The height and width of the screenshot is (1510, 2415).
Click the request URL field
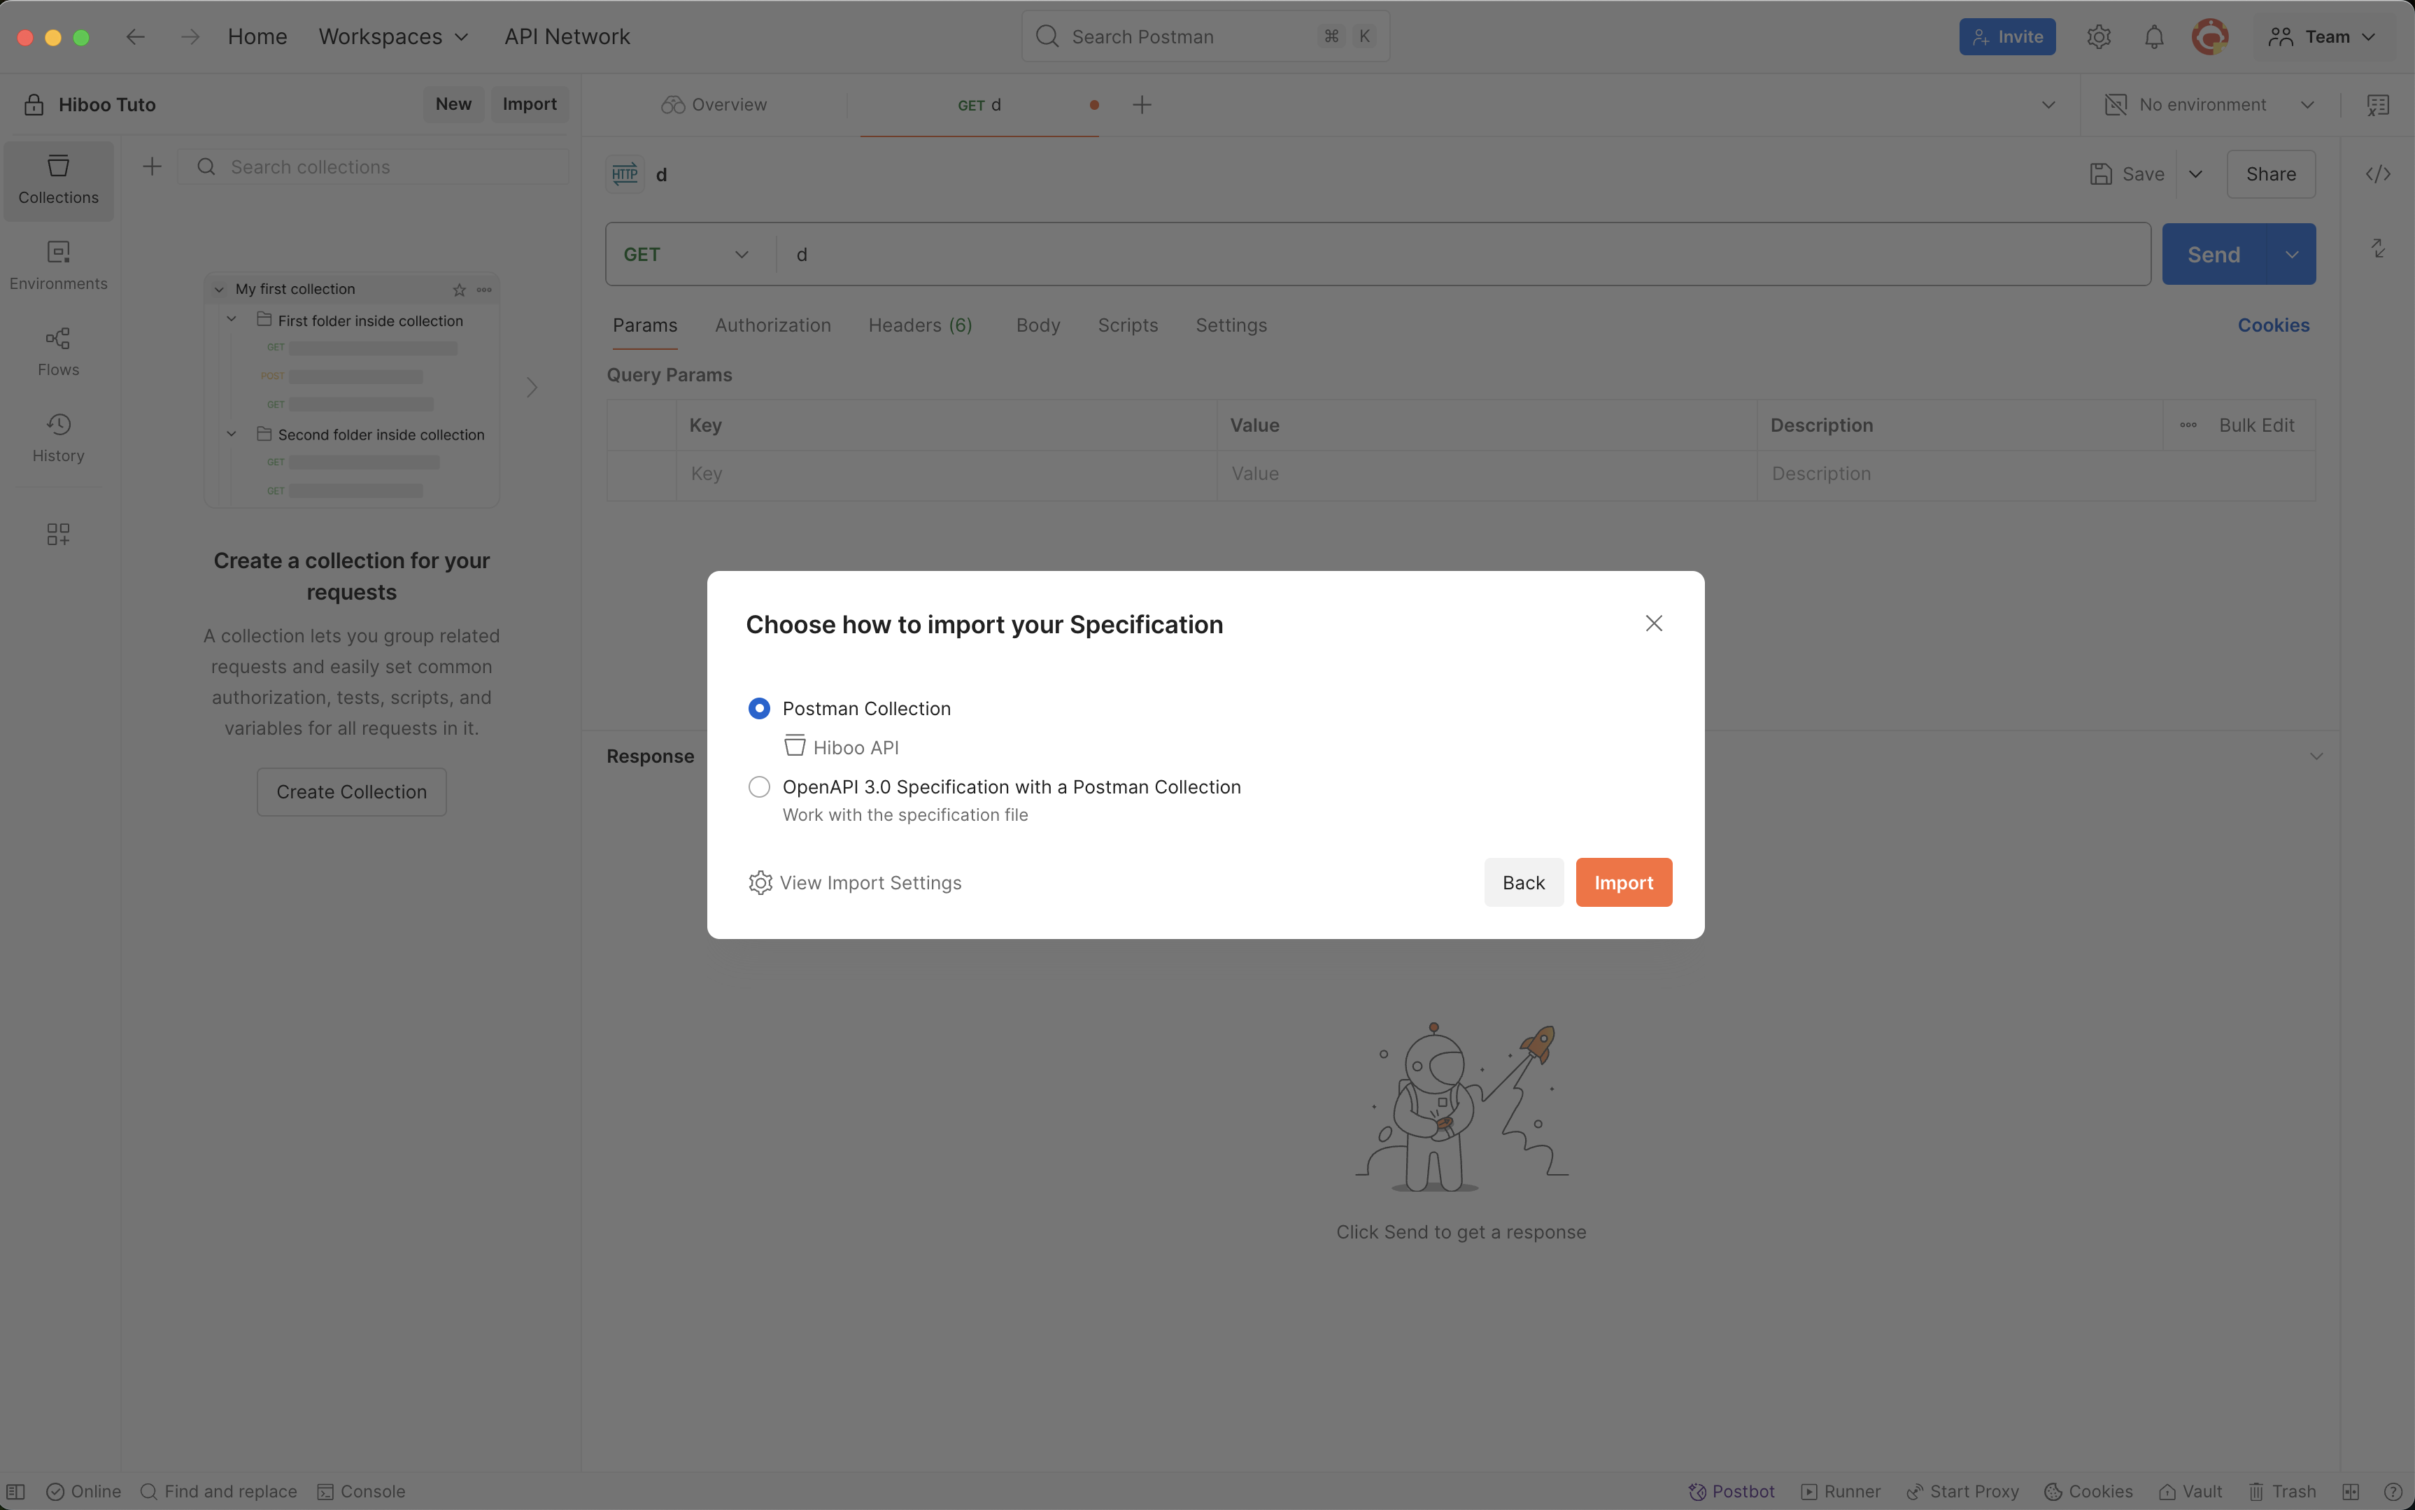click(x=1463, y=255)
